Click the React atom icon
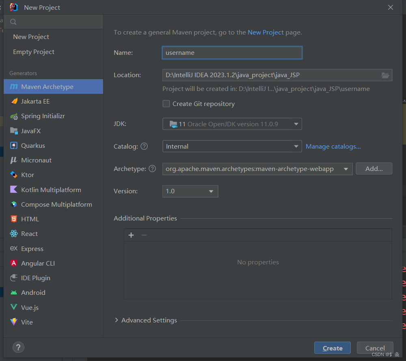This screenshot has width=406, height=361. coord(14,233)
